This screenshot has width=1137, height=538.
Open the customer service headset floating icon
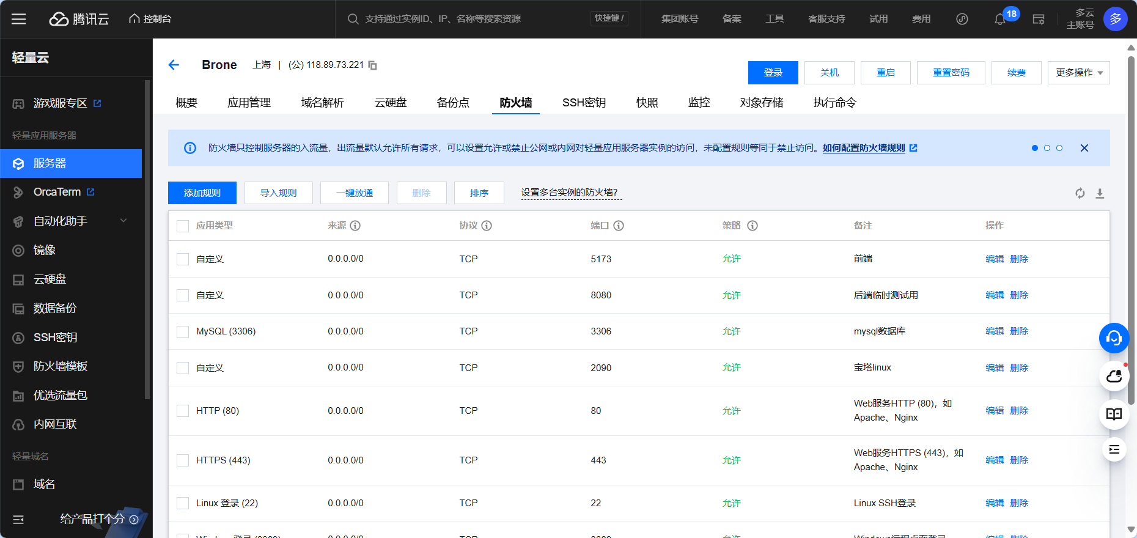point(1114,338)
